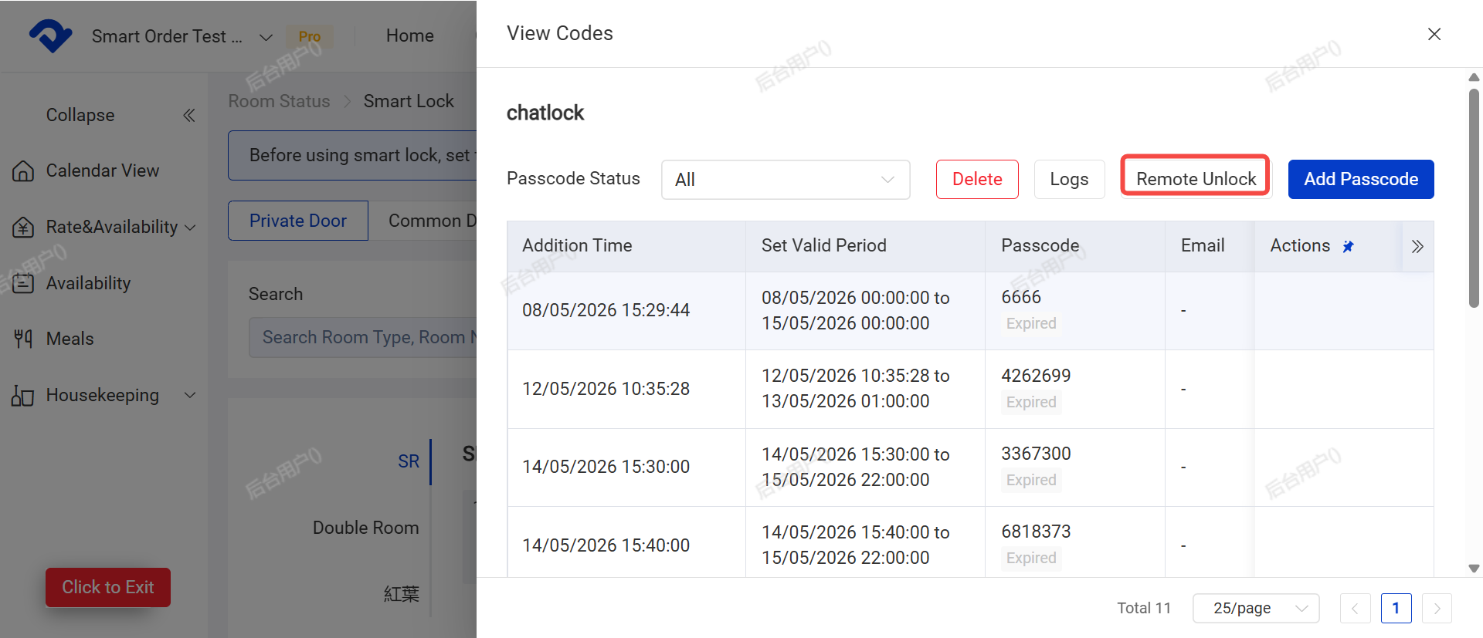This screenshot has height=638, width=1483.
Task: Go to previous page arrow
Action: 1355,608
